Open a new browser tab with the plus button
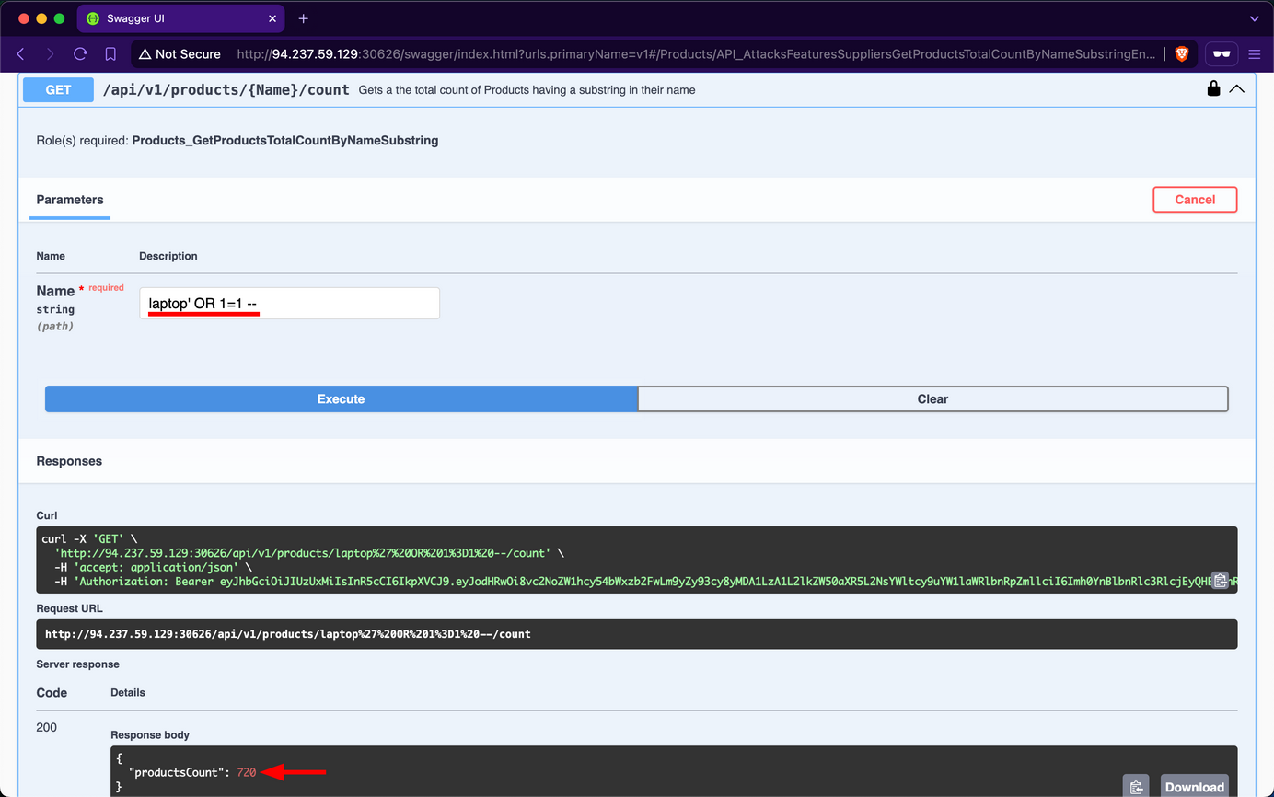Viewport: 1274px width, 797px height. coord(304,17)
